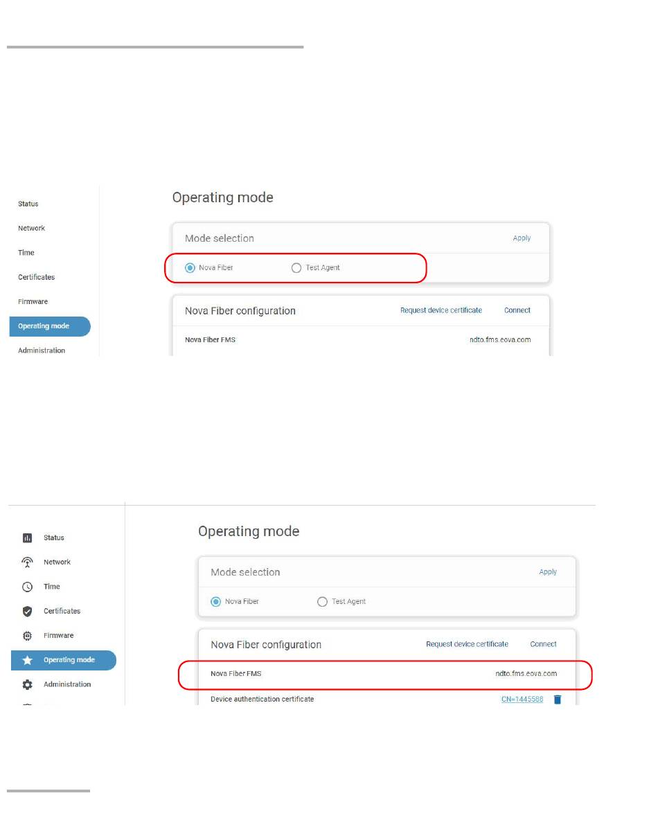Click the Status bar-chart icon in sidebar

(x=27, y=538)
